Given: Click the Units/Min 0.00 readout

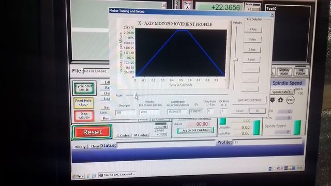Looking at the screenshot, I should pyautogui.click(x=243, y=128).
